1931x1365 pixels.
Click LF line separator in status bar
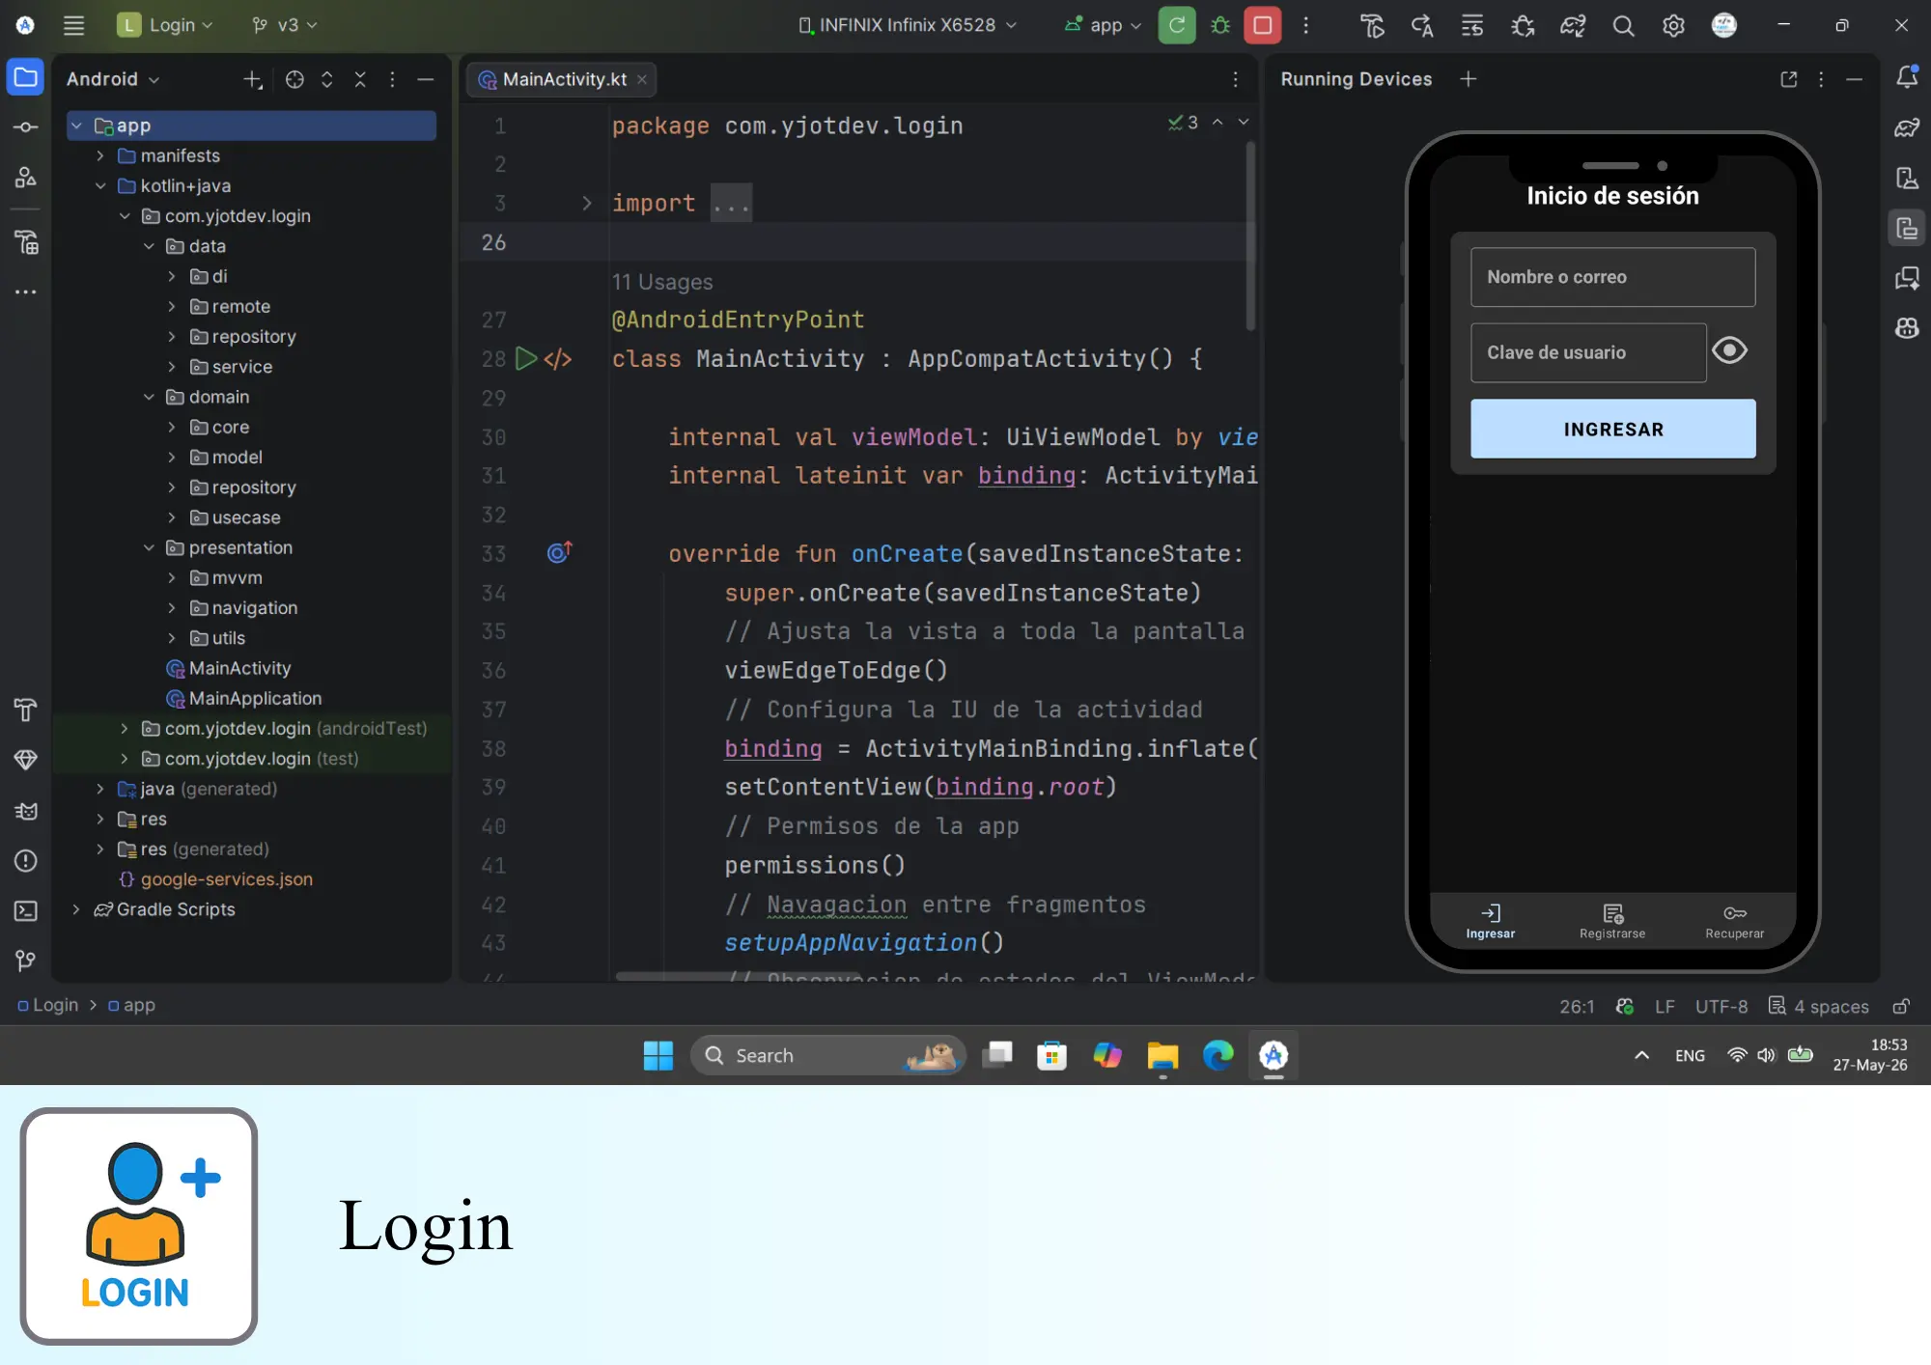tap(1665, 1006)
